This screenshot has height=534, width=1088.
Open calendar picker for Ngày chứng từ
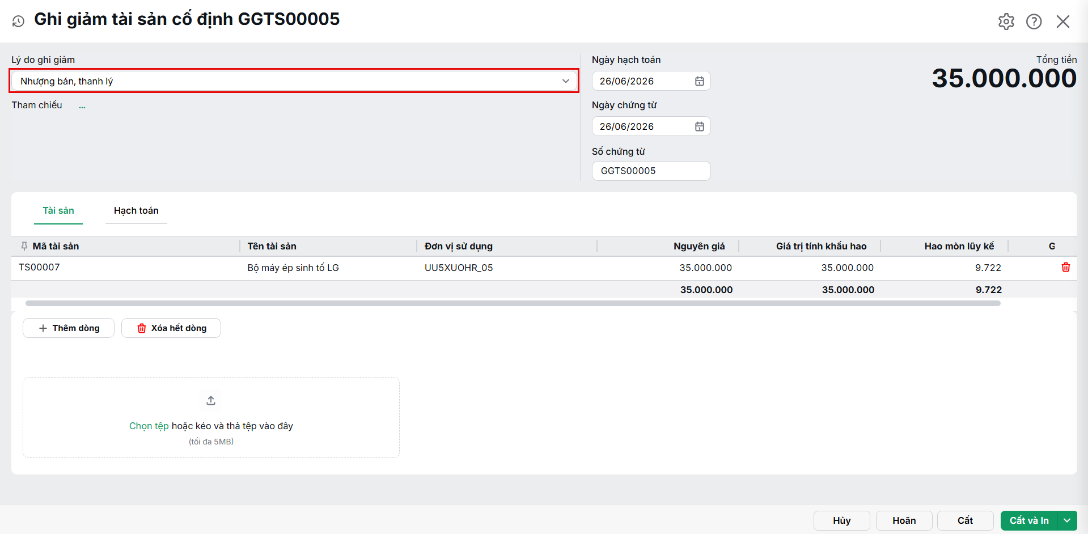point(700,126)
